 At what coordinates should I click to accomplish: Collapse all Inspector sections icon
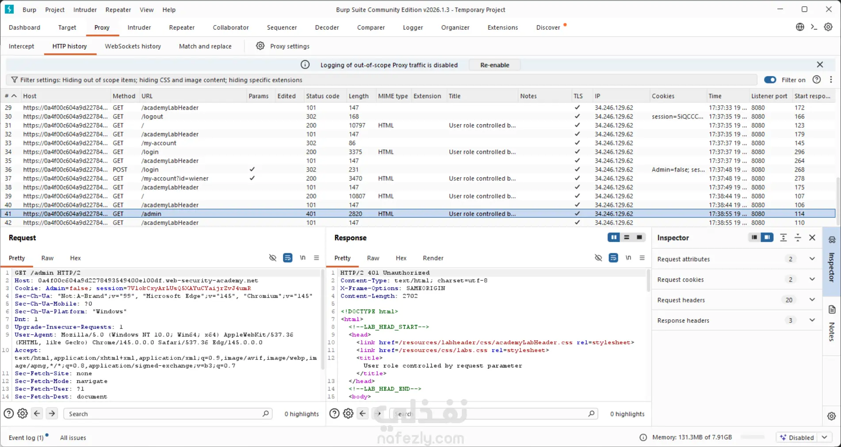[798, 237]
